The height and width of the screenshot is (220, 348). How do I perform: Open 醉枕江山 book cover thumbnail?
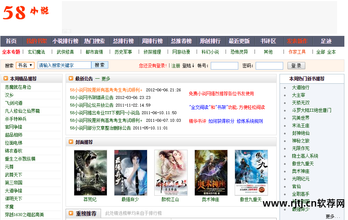[x=171, y=173]
